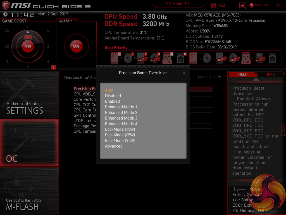Select the UEFI USB hard disk boot icon
The image size is (286, 215).
[142, 58]
